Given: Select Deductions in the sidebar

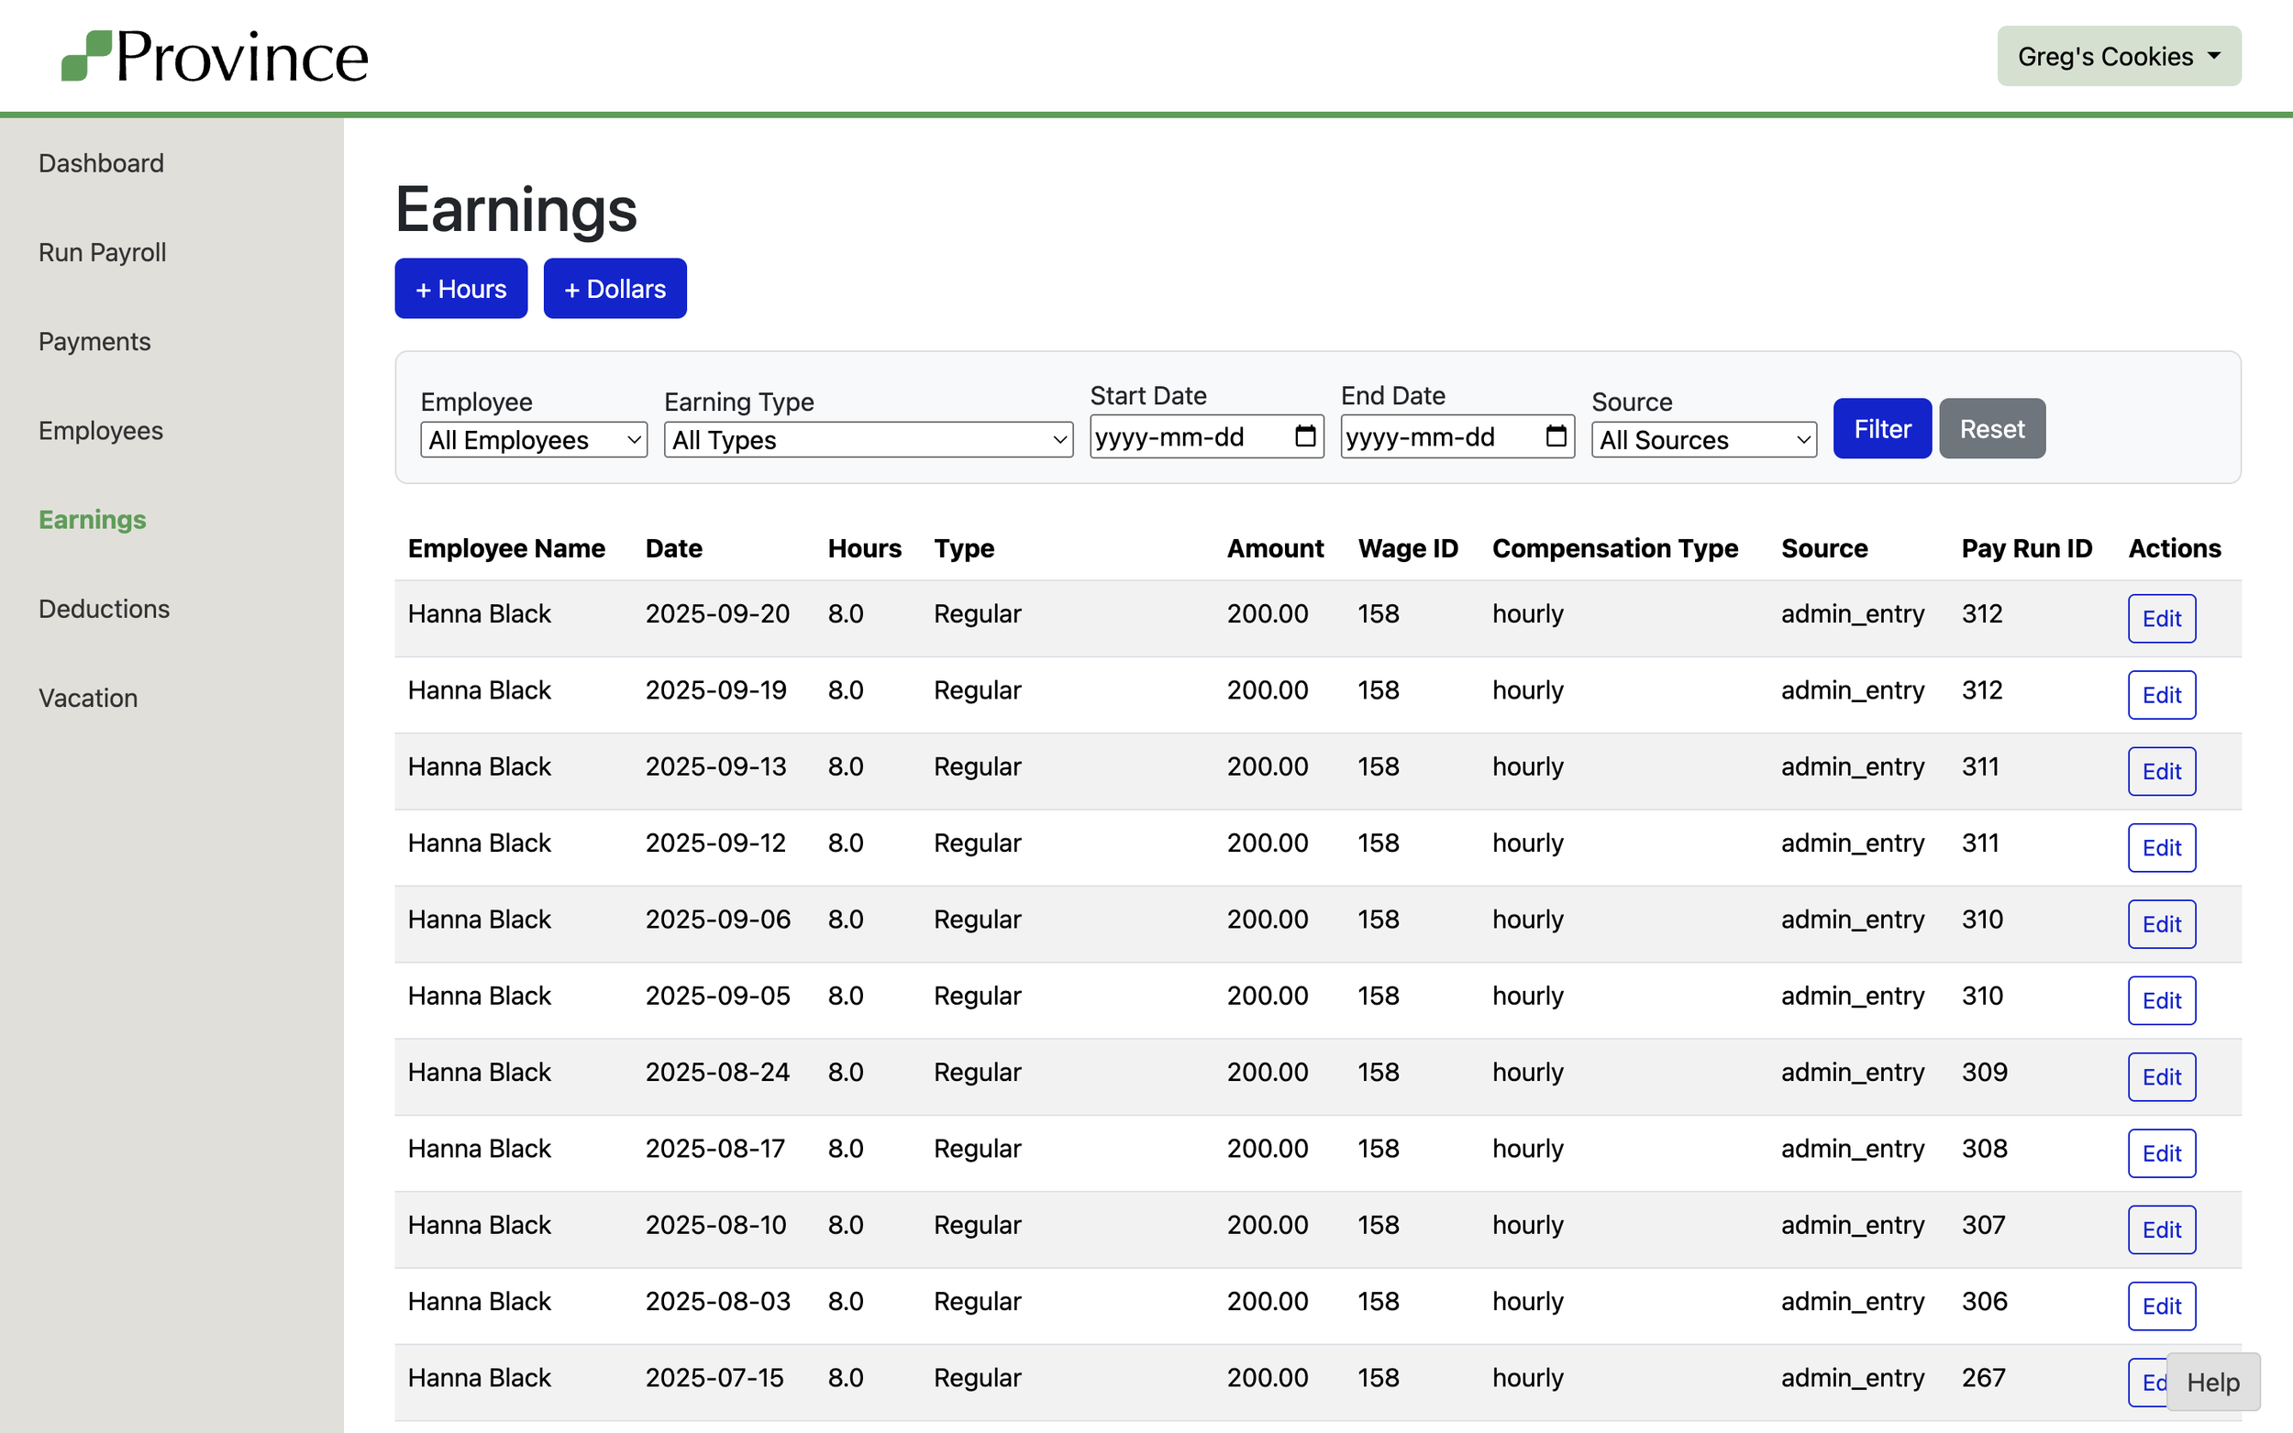Looking at the screenshot, I should 105,609.
